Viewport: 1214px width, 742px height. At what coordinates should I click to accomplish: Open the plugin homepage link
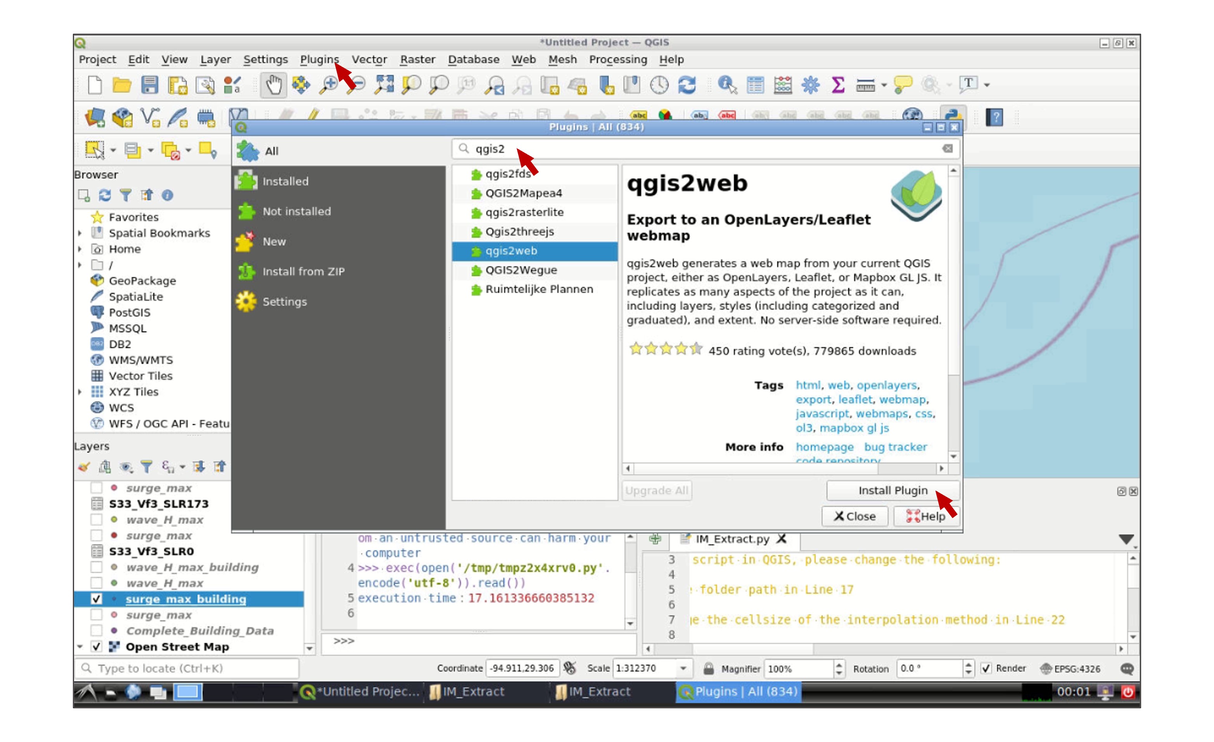(x=824, y=447)
